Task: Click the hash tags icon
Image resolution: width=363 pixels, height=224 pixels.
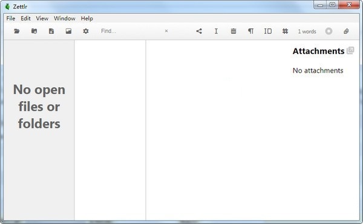Action: tap(285, 31)
